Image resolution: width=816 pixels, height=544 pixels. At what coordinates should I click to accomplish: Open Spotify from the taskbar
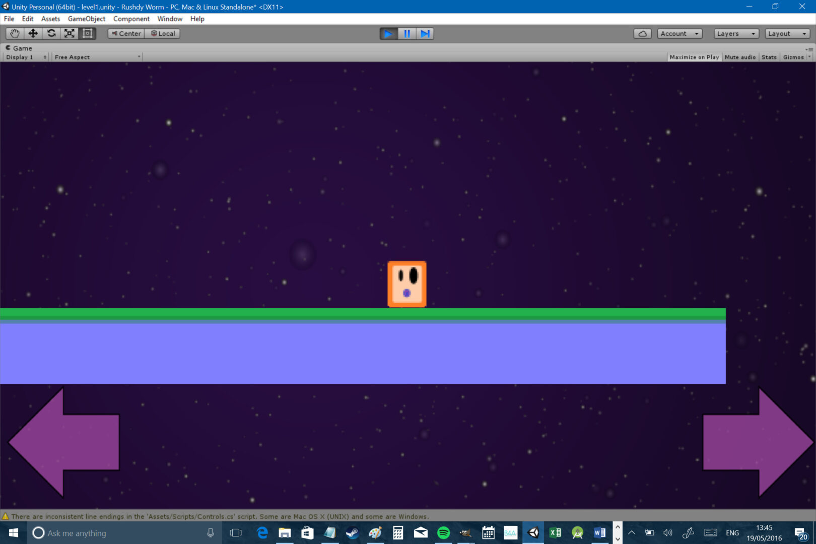(444, 532)
